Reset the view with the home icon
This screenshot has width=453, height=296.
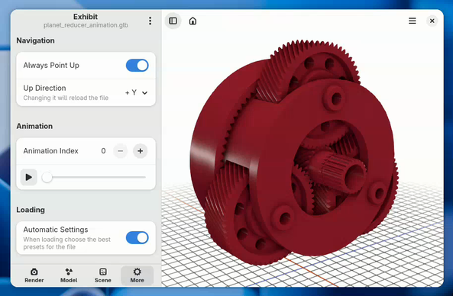[193, 21]
